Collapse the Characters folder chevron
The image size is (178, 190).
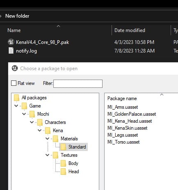pos(32,122)
